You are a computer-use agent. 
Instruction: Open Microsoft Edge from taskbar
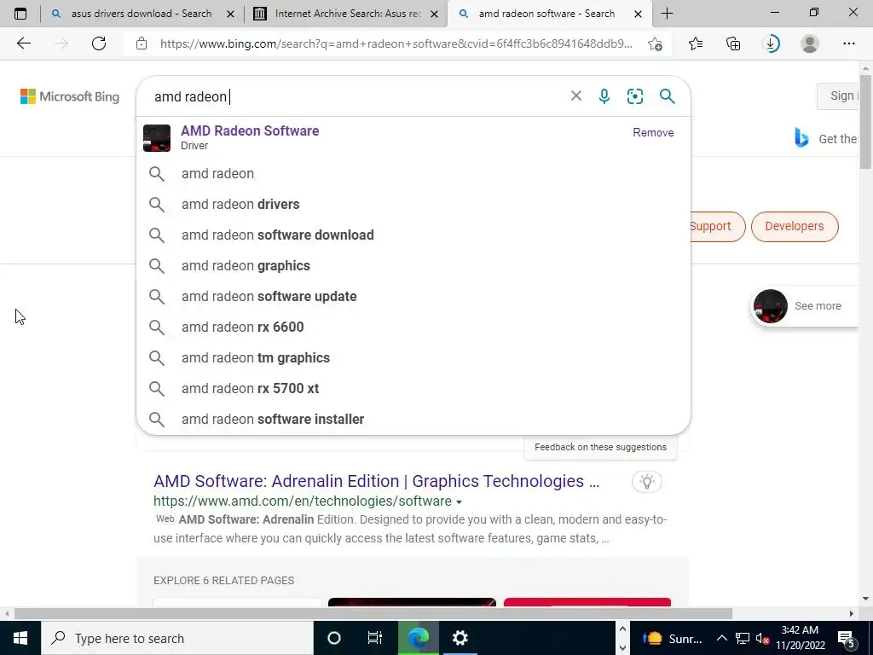click(418, 638)
